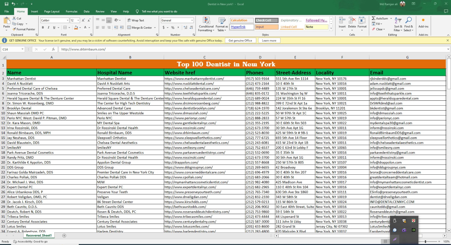Open Format as Table gallery
Image resolution: width=451 pixels, height=245 pixels.
[222, 24]
